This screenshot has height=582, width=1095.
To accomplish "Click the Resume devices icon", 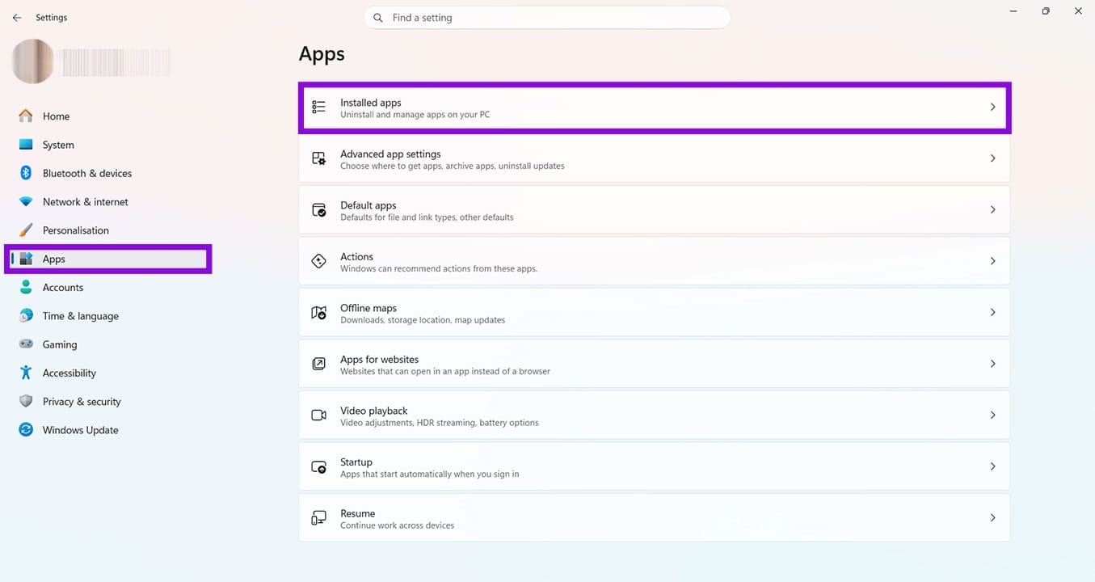I will coord(319,517).
